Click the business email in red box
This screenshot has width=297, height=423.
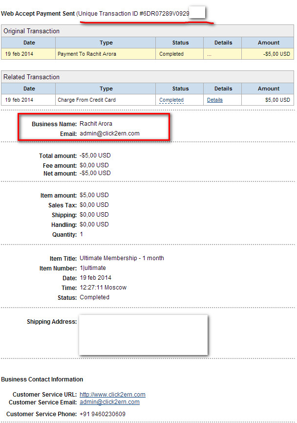(x=109, y=134)
